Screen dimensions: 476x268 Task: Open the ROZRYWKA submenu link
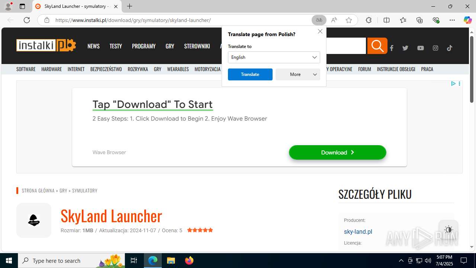pyautogui.click(x=138, y=69)
